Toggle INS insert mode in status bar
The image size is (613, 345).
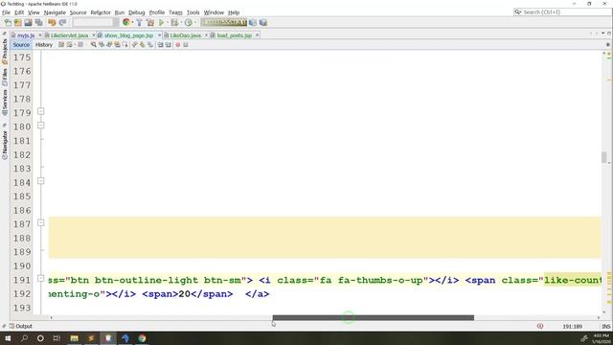coord(606,326)
